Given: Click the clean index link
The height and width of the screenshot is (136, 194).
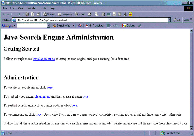Looking at the screenshot, I should pos(42,96).
